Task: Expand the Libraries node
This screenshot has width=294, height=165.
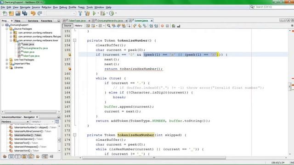Action: [7, 67]
